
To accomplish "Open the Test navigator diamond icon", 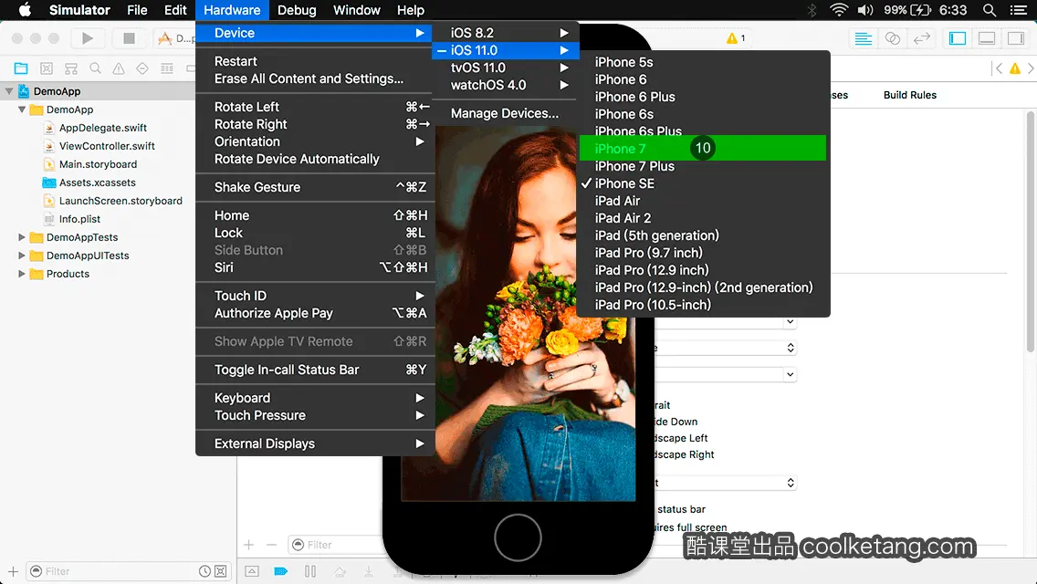I will pos(142,68).
